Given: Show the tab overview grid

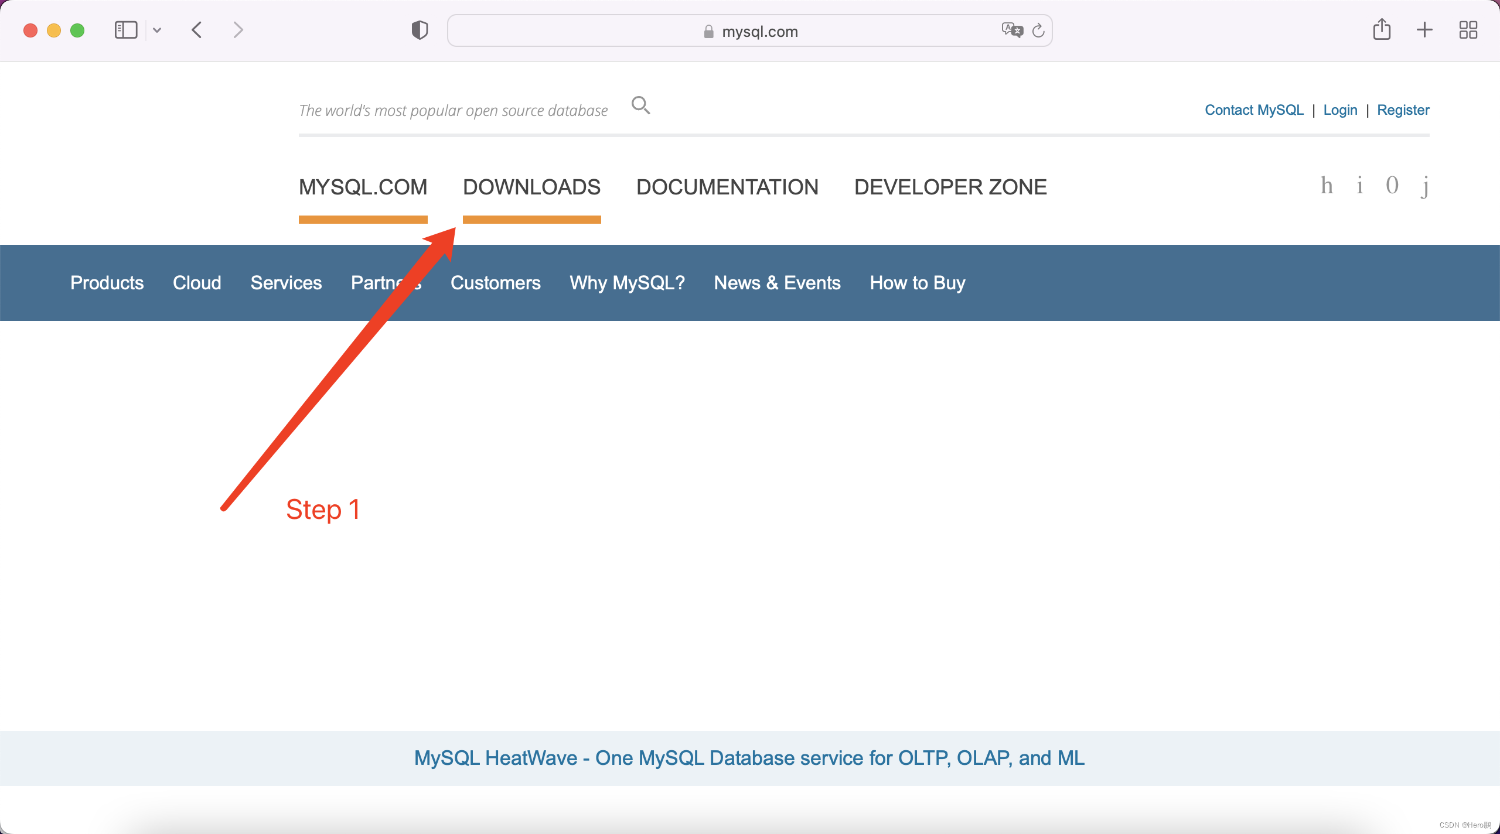Looking at the screenshot, I should [1468, 30].
